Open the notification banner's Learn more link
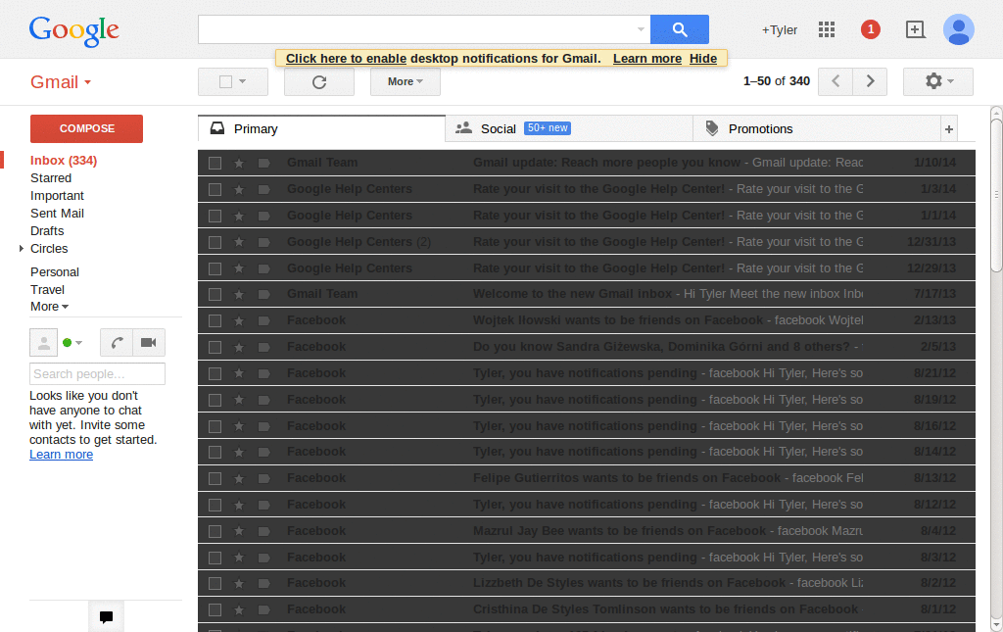The width and height of the screenshot is (1003, 632). coord(647,59)
